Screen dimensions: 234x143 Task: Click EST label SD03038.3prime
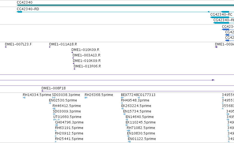click(66, 95)
